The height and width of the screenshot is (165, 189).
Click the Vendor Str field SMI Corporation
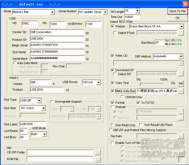[x=57, y=32]
